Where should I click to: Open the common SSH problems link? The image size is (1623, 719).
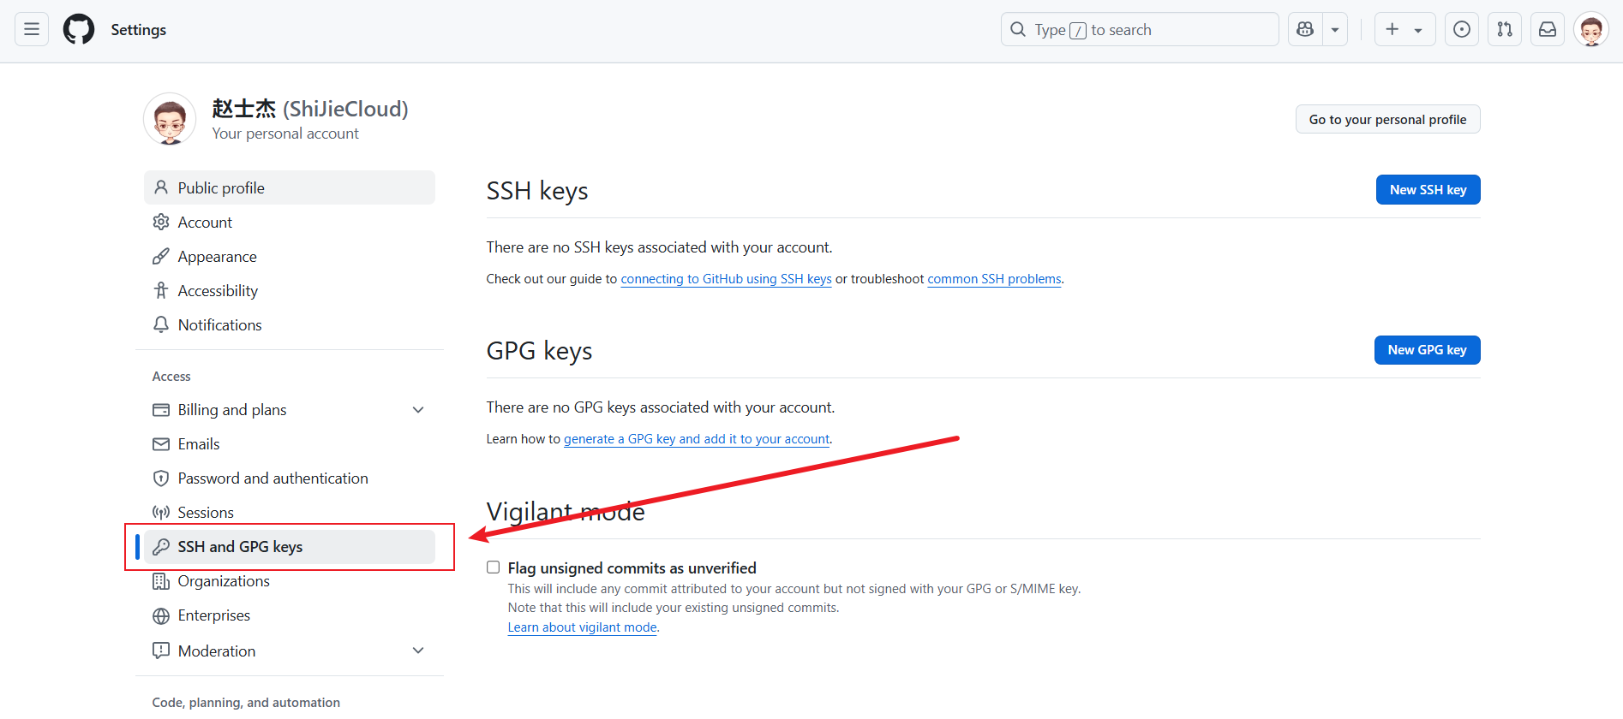994,279
